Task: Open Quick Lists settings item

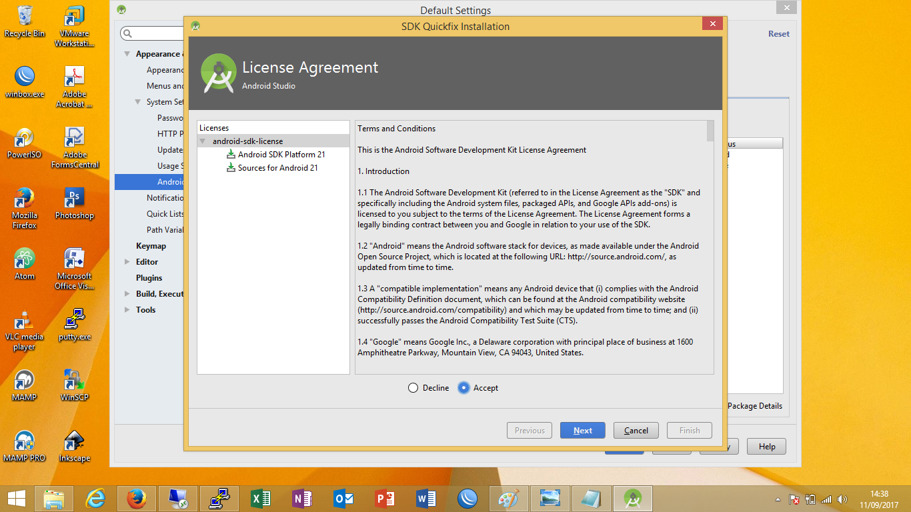Action: pos(165,214)
